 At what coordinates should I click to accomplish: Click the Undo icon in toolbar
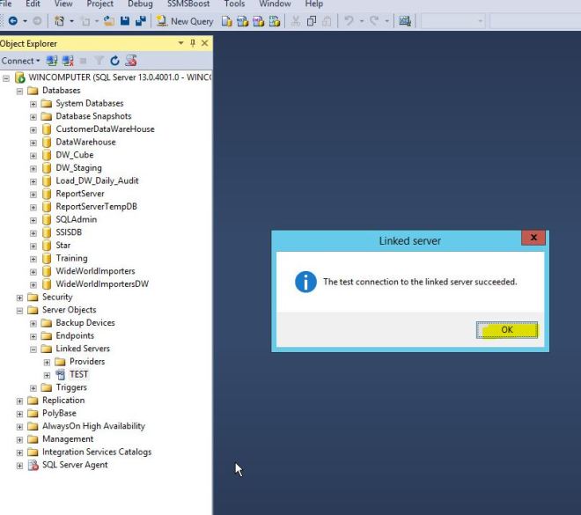[x=349, y=21]
